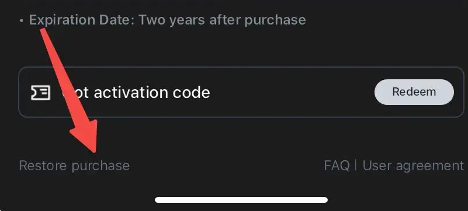Redeem an activation code via the pill button
The image size is (468, 211).
click(x=414, y=92)
